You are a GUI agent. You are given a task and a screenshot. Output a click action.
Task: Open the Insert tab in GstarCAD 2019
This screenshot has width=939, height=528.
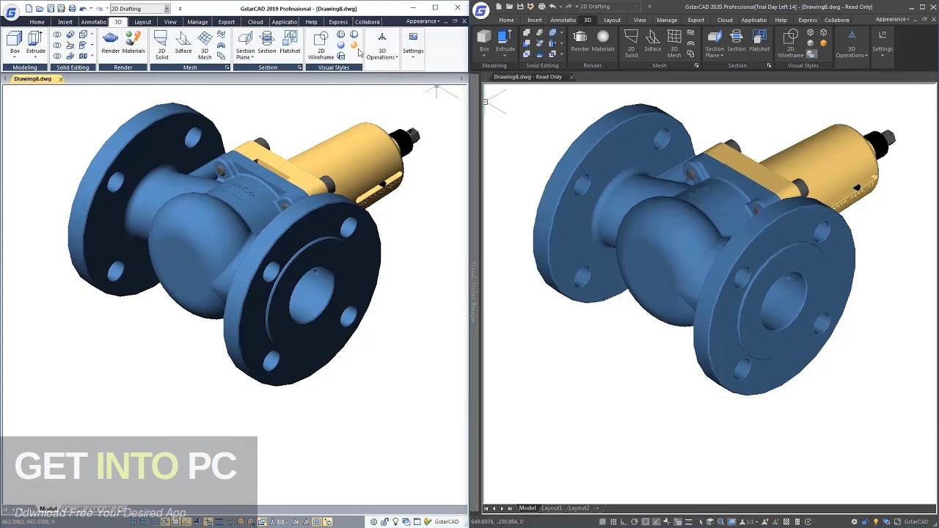click(65, 22)
